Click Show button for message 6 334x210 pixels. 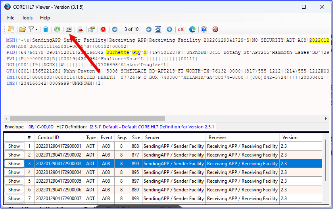pos(14,190)
